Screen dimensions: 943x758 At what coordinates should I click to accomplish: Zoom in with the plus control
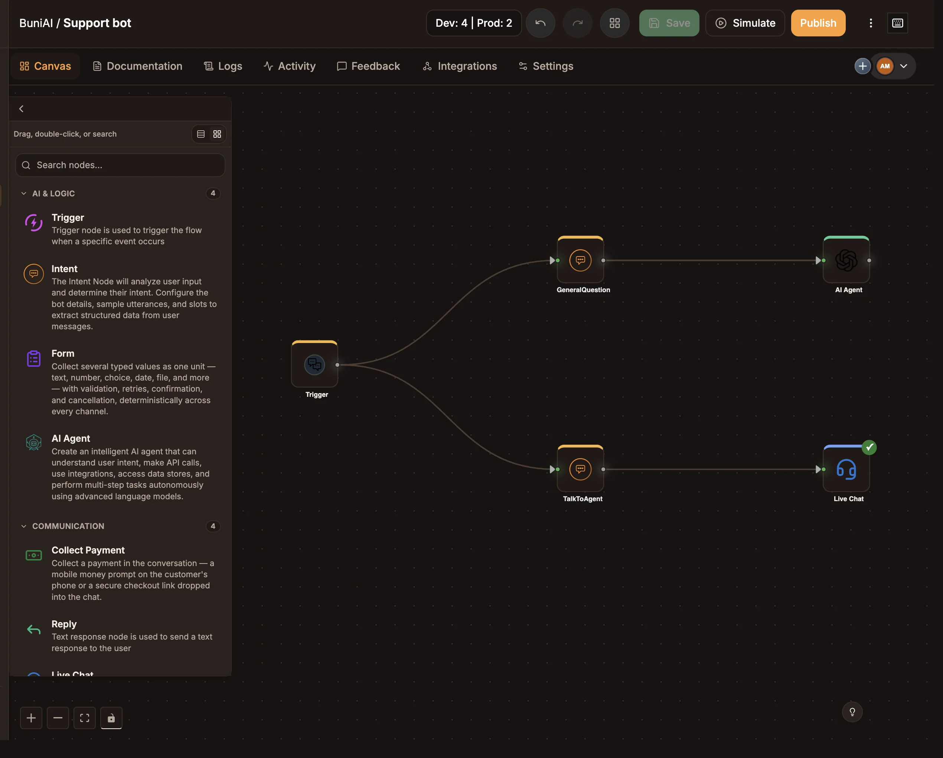pos(31,718)
